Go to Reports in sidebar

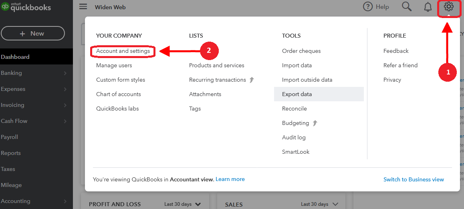pyautogui.click(x=11, y=153)
